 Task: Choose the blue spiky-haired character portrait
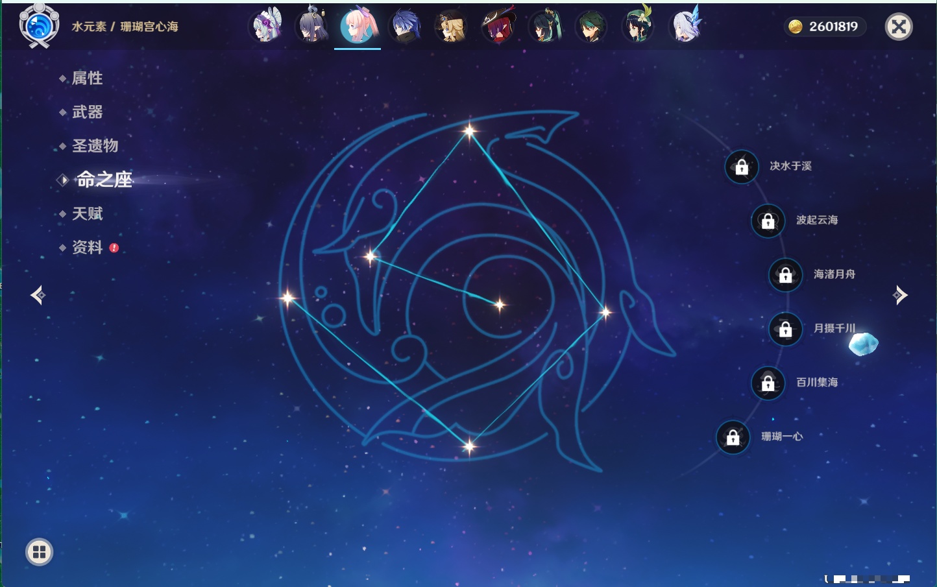[405, 26]
